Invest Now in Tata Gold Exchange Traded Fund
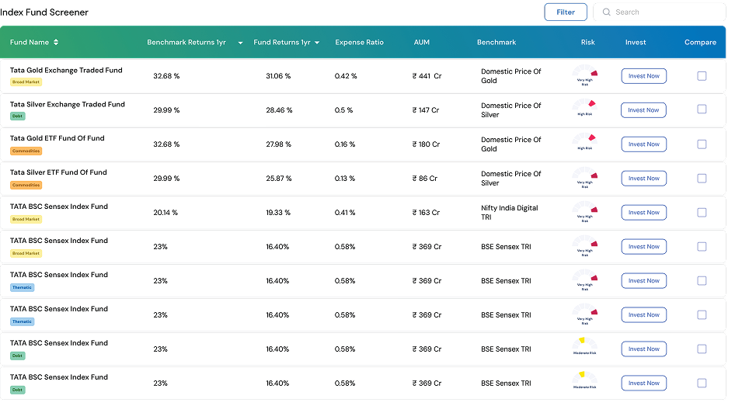The image size is (749, 420). (644, 76)
